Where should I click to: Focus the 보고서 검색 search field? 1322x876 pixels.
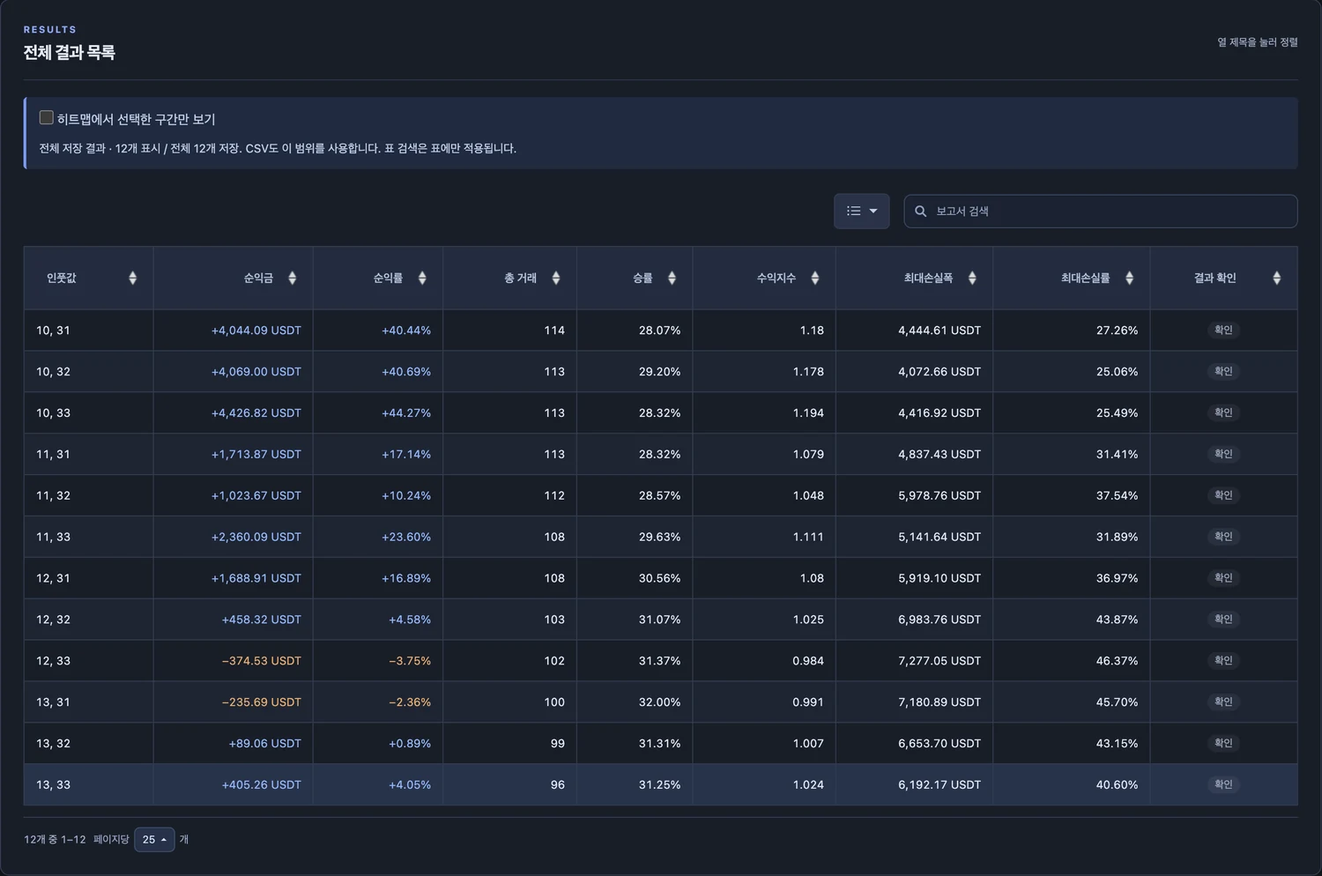pyautogui.click(x=1101, y=212)
